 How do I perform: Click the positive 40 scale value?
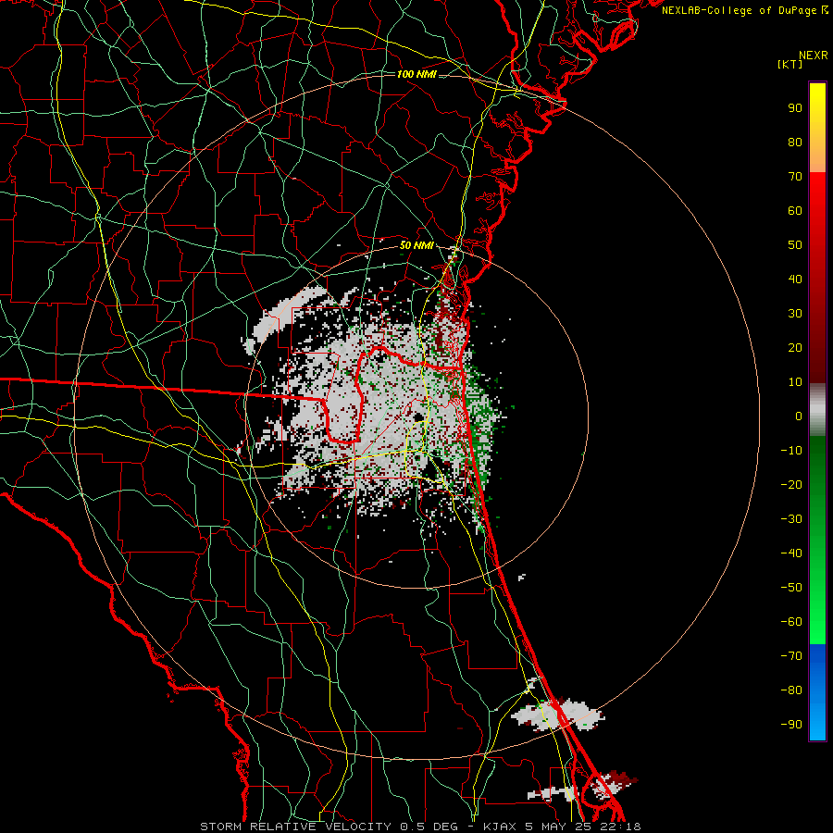[x=795, y=279]
